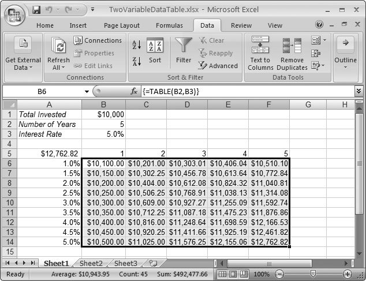The width and height of the screenshot is (366, 281).
Task: Click the zoom slider handle
Action: [312, 274]
